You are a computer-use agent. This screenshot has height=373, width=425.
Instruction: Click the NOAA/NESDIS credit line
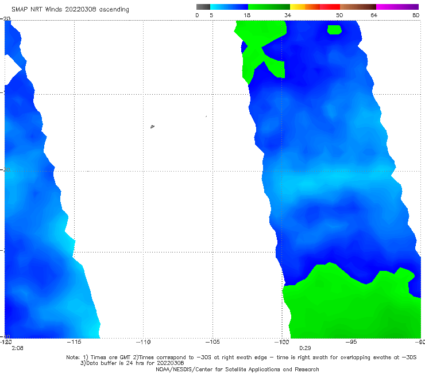(x=237, y=369)
